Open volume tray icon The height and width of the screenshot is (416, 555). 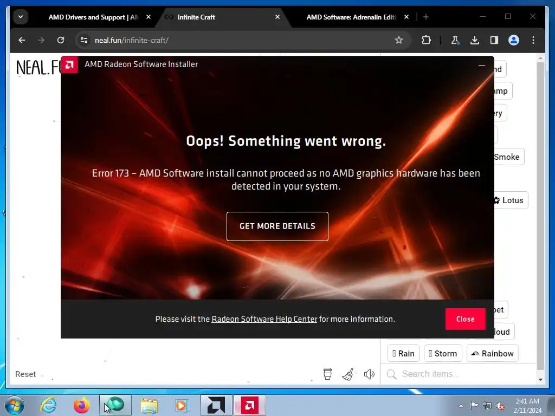coord(500,406)
